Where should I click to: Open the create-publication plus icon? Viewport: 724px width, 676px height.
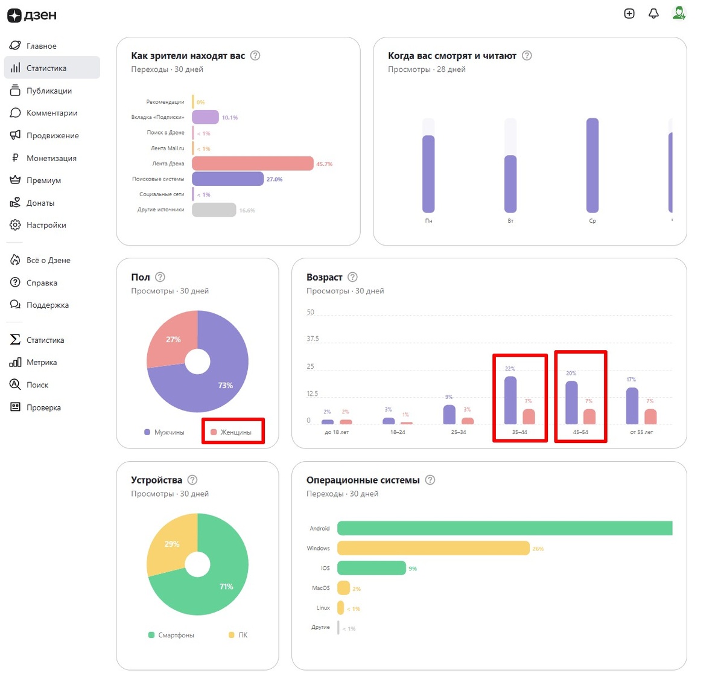629,13
